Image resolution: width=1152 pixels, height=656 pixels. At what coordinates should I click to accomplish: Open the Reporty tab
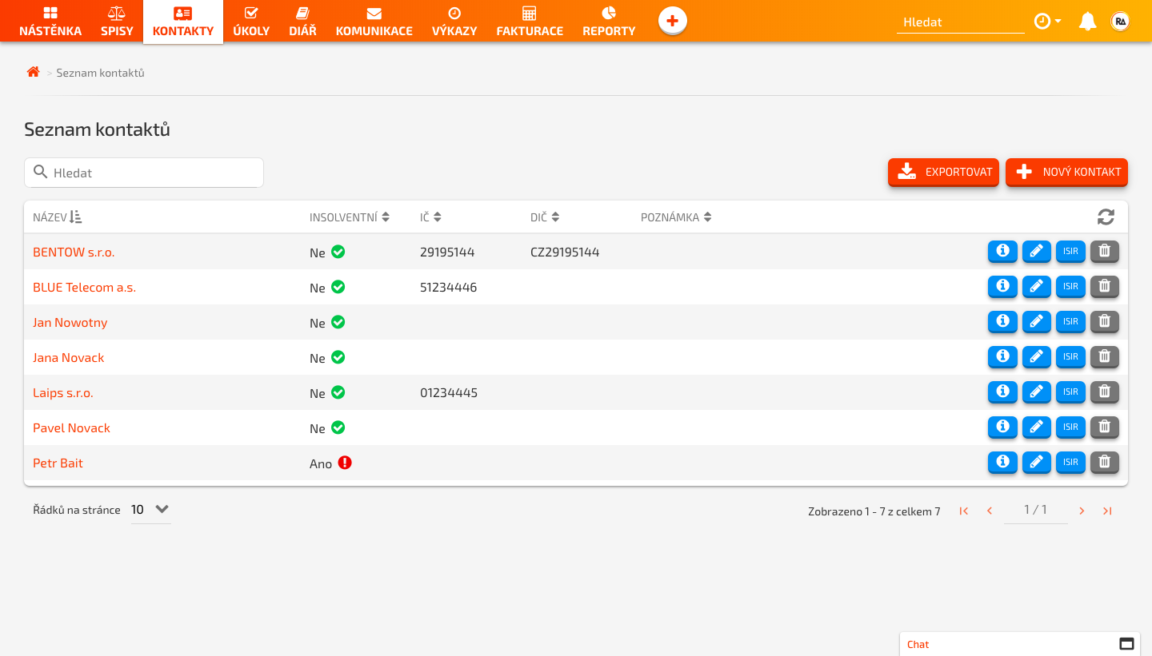click(609, 22)
